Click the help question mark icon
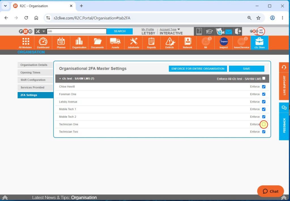 pyautogui.click(x=199, y=31)
